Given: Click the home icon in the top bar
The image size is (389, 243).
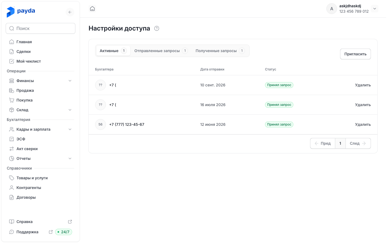Looking at the screenshot, I should pyautogui.click(x=92, y=9).
